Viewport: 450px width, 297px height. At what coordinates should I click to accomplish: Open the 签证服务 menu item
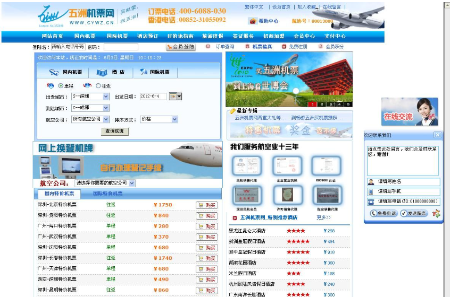coord(243,36)
